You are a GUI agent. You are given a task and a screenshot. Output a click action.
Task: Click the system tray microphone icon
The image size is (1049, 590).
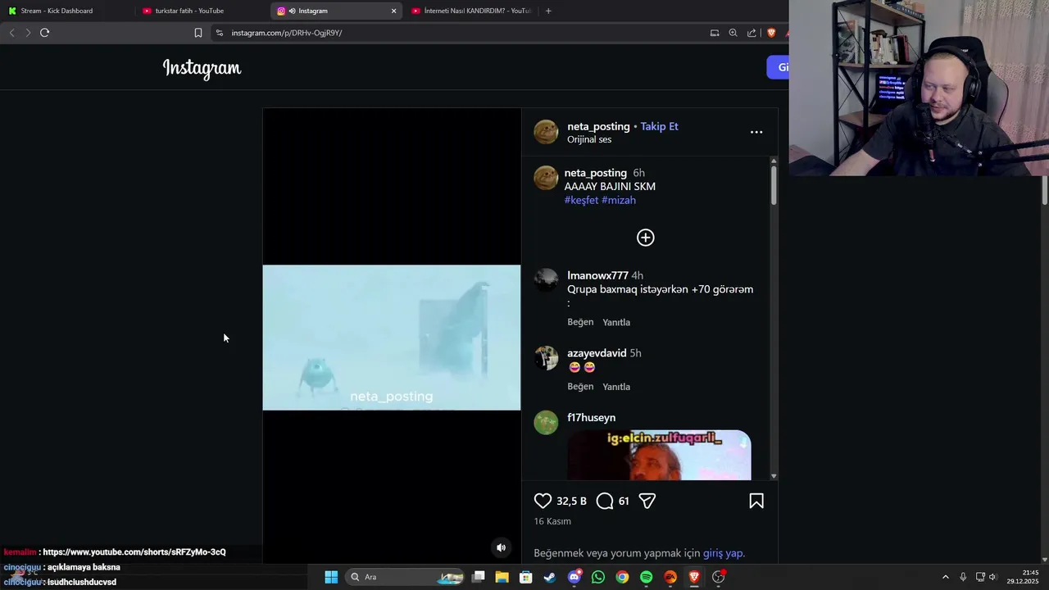[x=963, y=577]
